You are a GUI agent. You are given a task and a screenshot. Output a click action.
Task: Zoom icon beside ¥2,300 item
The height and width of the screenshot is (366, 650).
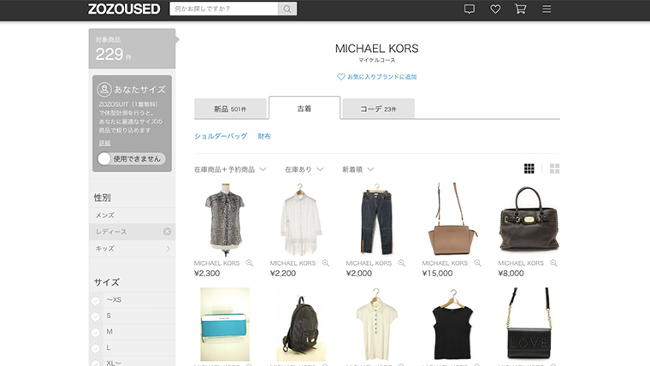coord(250,263)
